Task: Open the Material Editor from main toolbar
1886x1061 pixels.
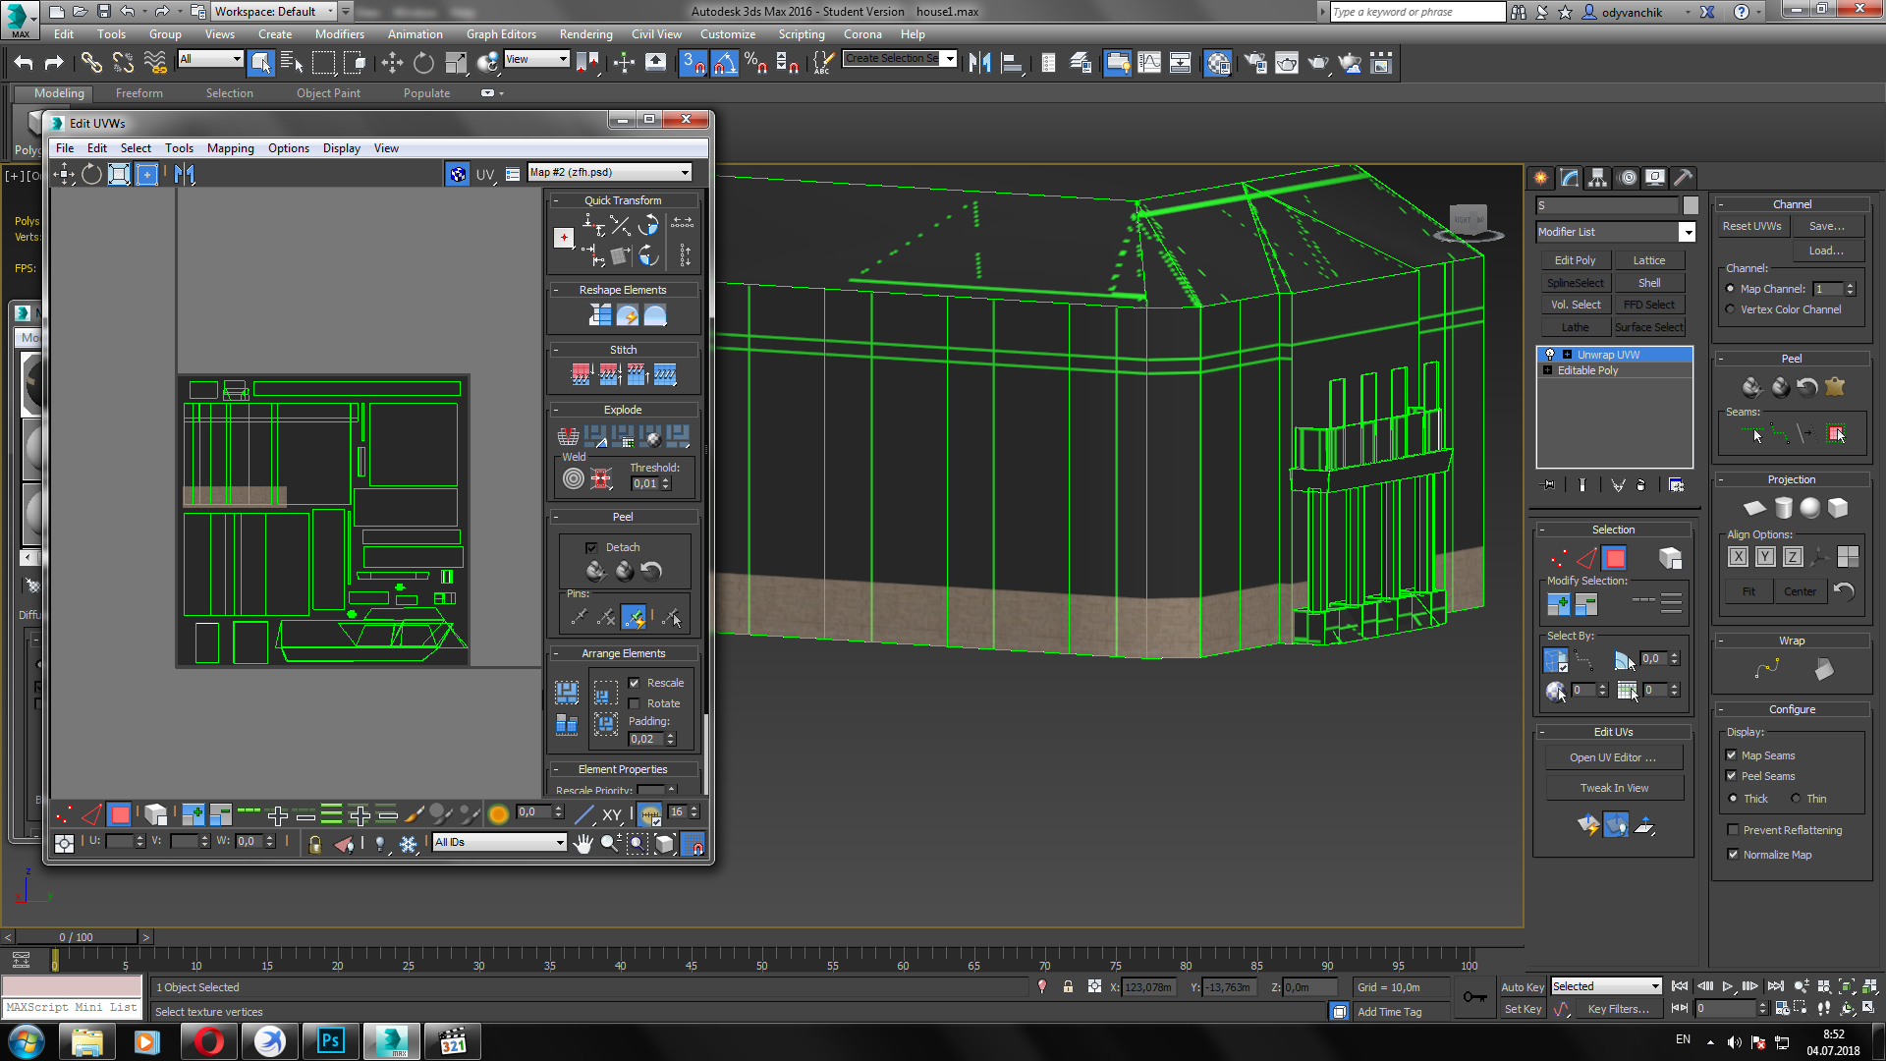Action: tap(1218, 64)
